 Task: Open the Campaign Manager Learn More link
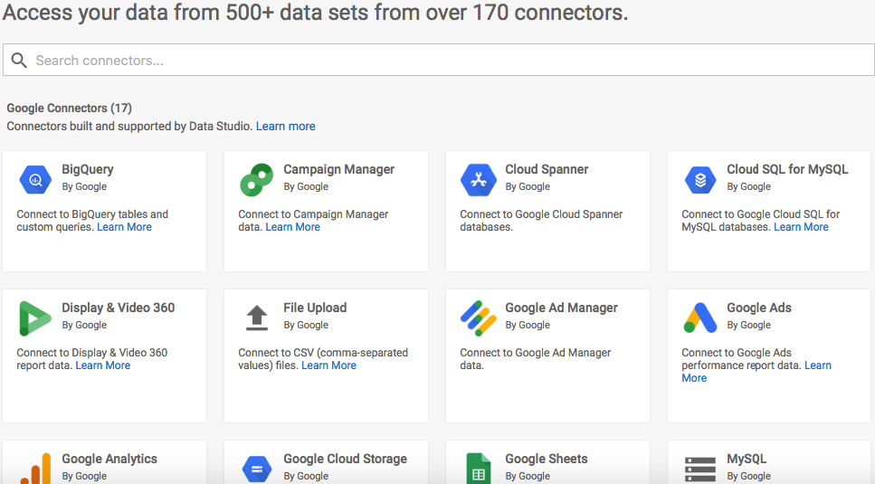[x=292, y=227]
